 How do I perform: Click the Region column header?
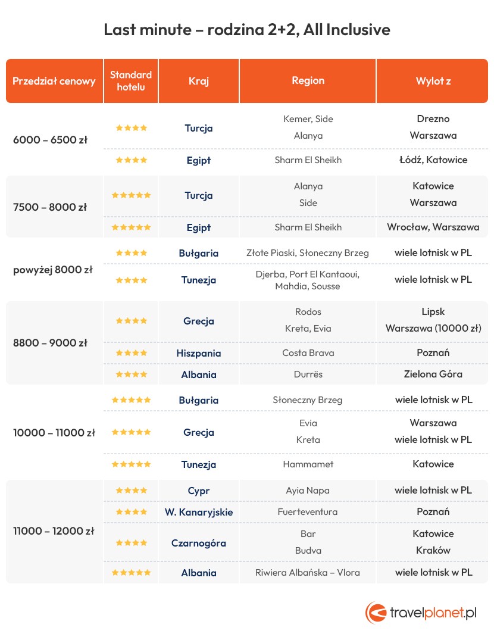tap(308, 81)
